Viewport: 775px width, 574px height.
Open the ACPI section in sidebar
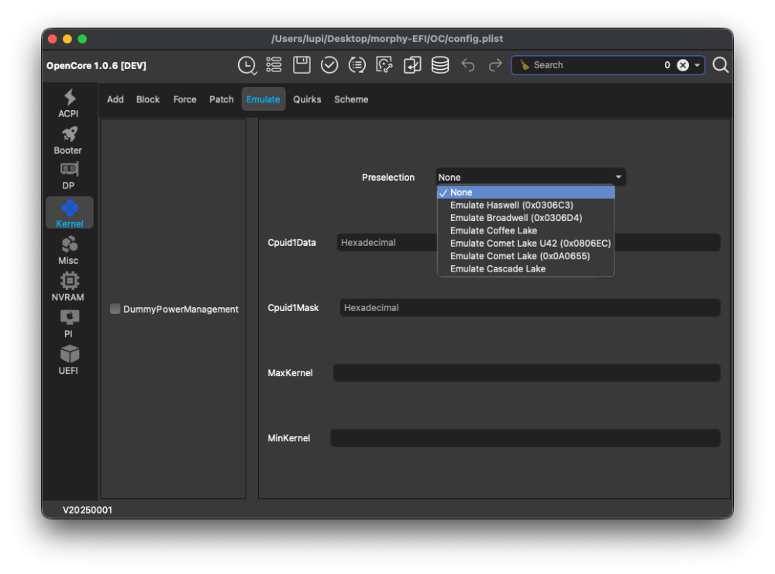(x=69, y=103)
